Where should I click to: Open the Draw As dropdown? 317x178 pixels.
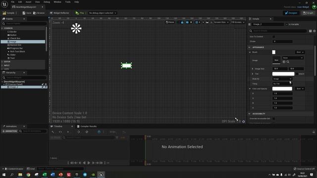point(282,79)
